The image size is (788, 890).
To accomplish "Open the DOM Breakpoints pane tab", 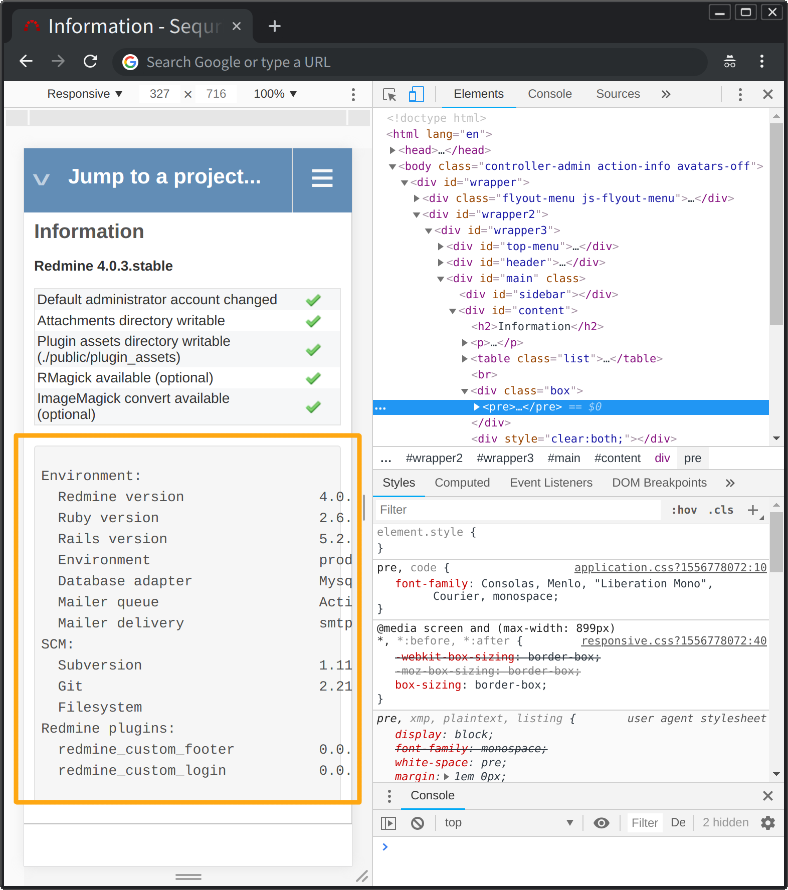I will (660, 483).
